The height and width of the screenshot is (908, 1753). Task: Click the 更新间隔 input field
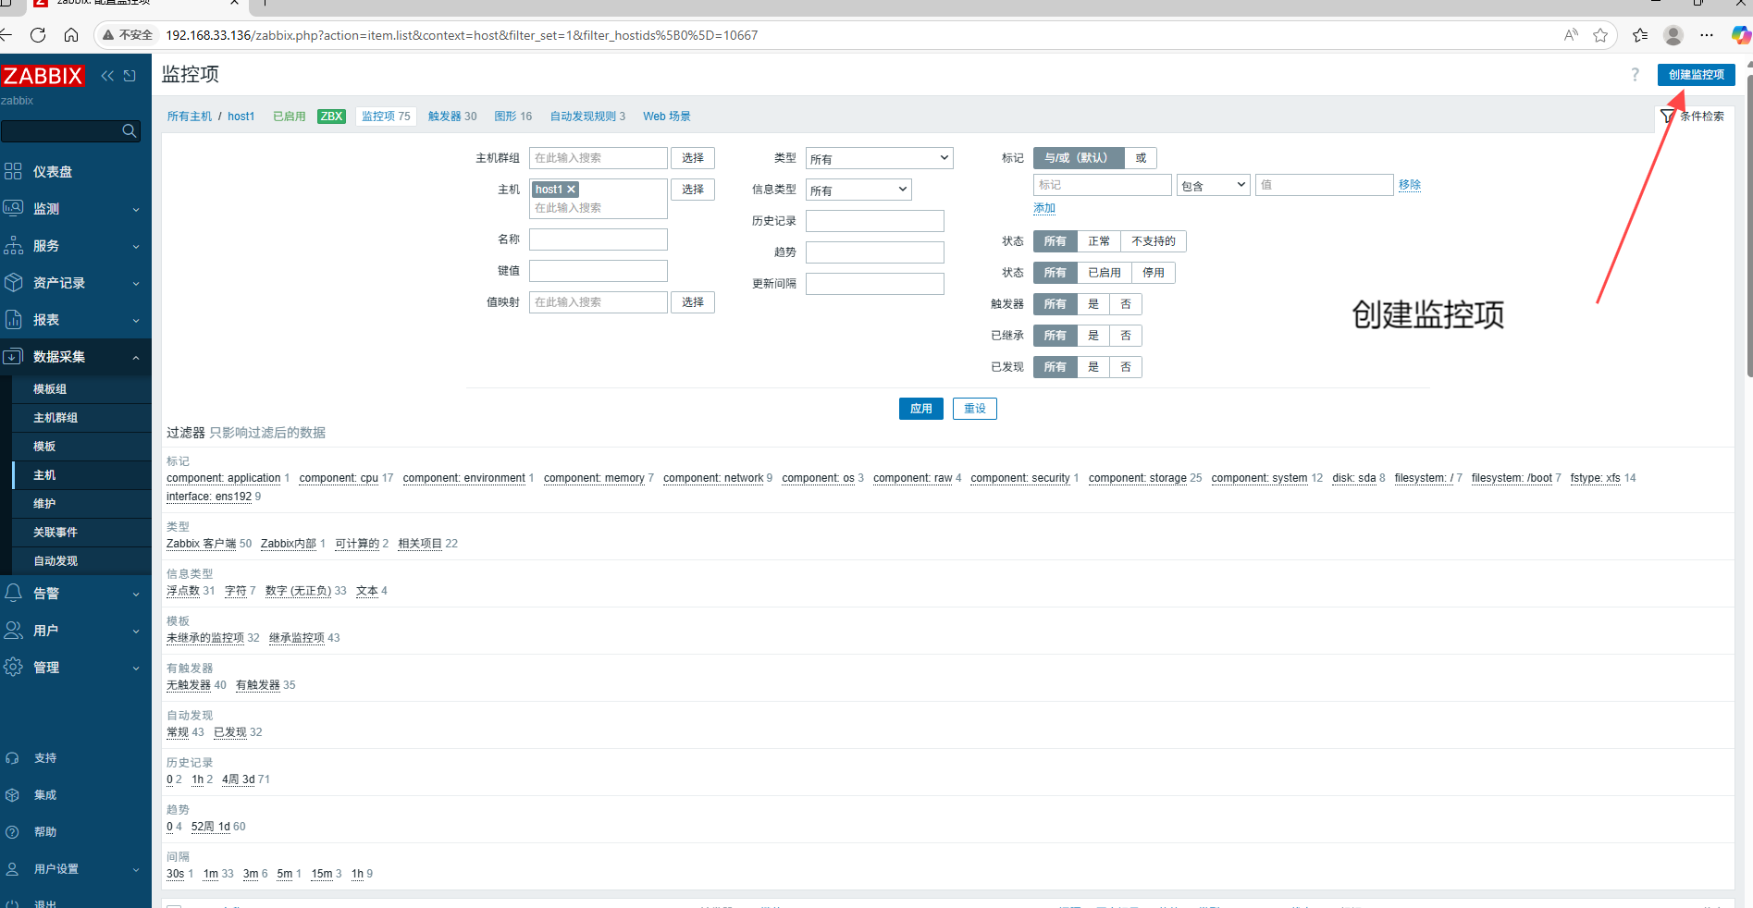click(x=875, y=284)
